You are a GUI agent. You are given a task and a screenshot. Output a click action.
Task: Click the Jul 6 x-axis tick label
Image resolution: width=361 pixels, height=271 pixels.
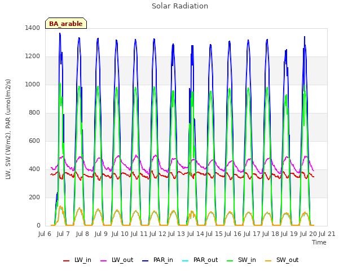45,234
